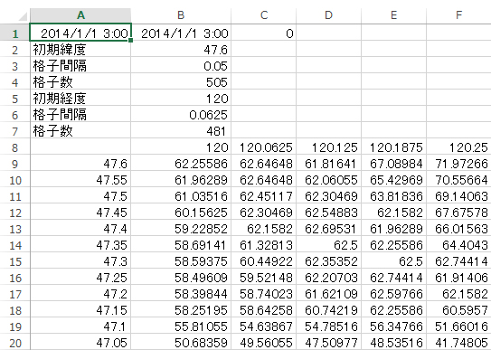Screen dimensions: 491x350
Task: Select cell with value 59.22852
Action: click(181, 229)
